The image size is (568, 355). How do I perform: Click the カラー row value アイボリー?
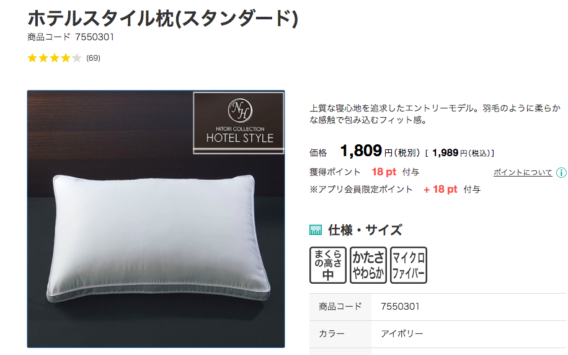pyautogui.click(x=402, y=334)
